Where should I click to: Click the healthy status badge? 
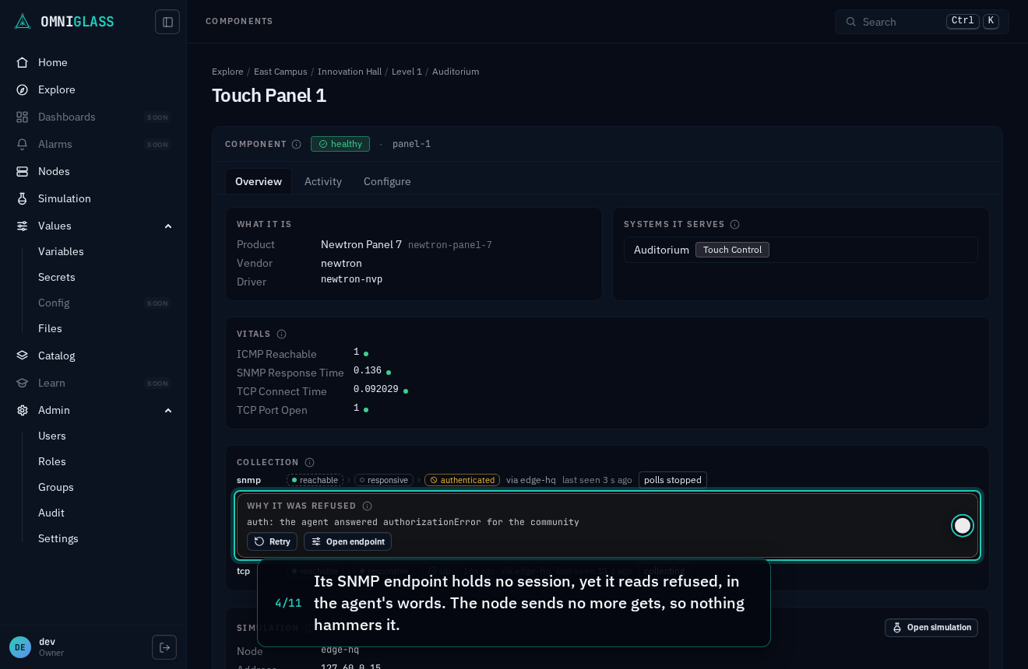340,144
